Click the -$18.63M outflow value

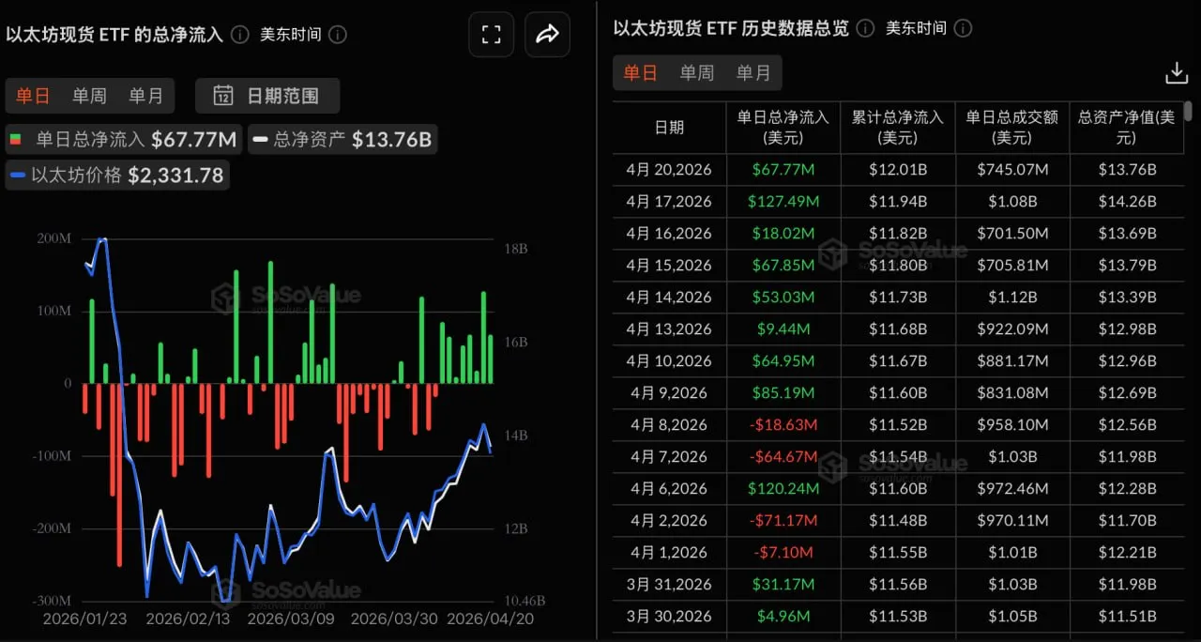click(x=783, y=425)
